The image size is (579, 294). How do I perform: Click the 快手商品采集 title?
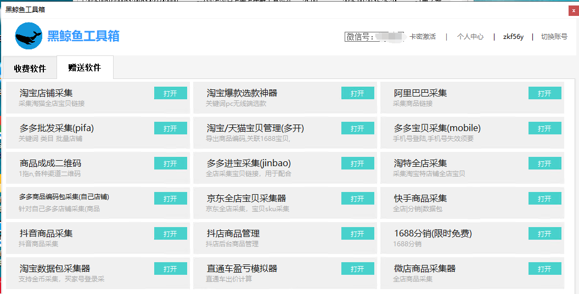pos(420,198)
